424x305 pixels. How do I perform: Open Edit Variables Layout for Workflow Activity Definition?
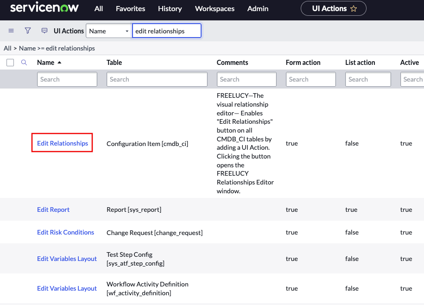coord(67,288)
